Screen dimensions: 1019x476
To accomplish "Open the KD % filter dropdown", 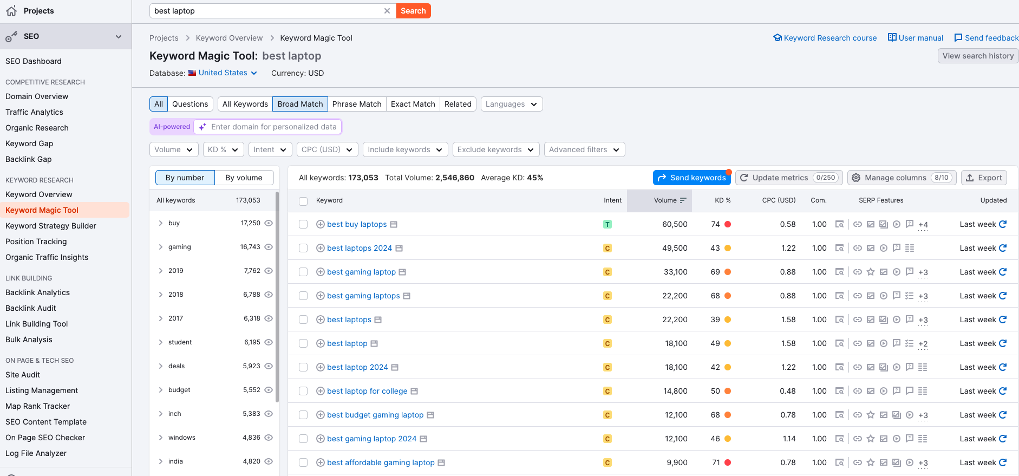I will [x=223, y=149].
